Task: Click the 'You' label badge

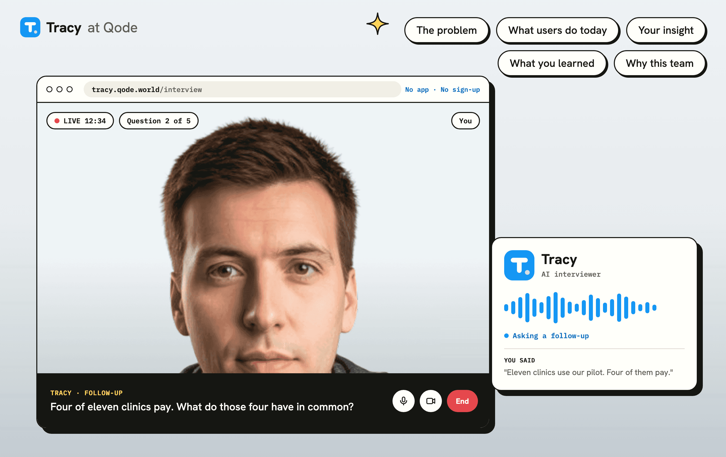Action: 465,121
